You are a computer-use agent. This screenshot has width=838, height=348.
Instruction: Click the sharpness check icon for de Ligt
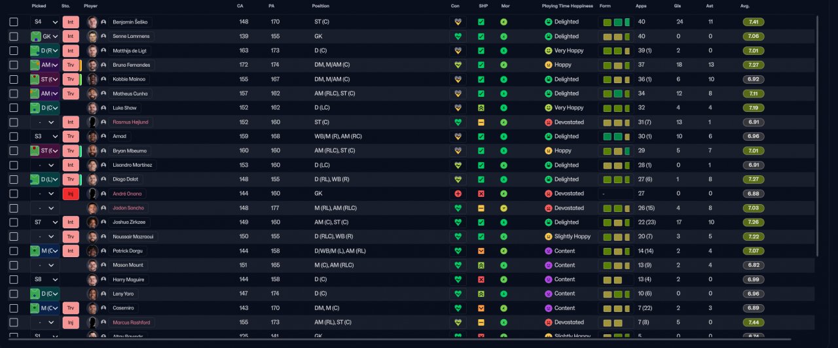pyautogui.click(x=481, y=50)
